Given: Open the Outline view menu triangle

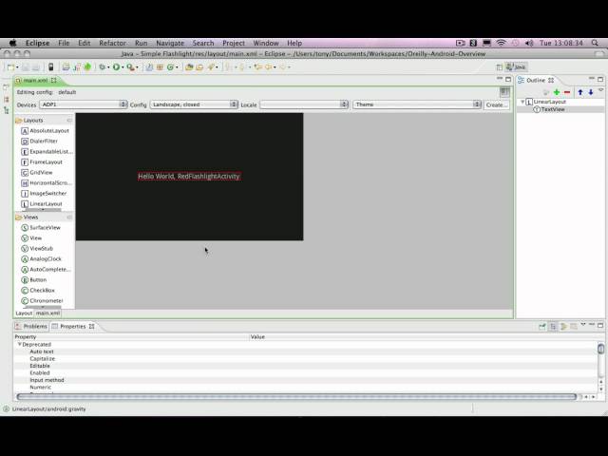Looking at the screenshot, I should tap(600, 90).
